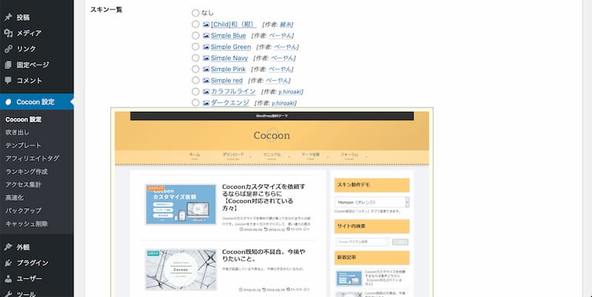Open the Simple Navy skin link
The image size is (592, 297).
pos(229,59)
